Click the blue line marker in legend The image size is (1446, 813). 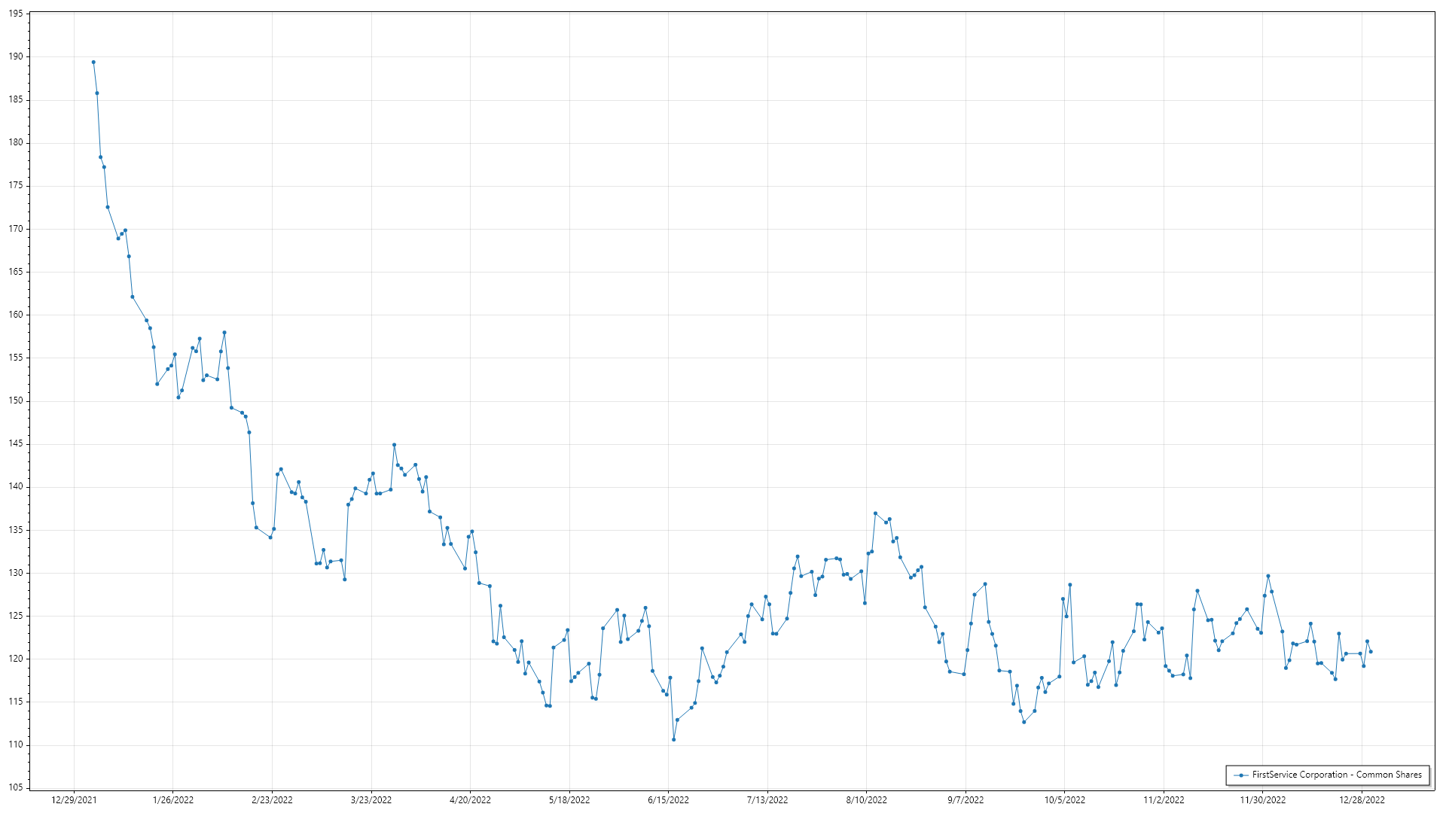click(1240, 775)
